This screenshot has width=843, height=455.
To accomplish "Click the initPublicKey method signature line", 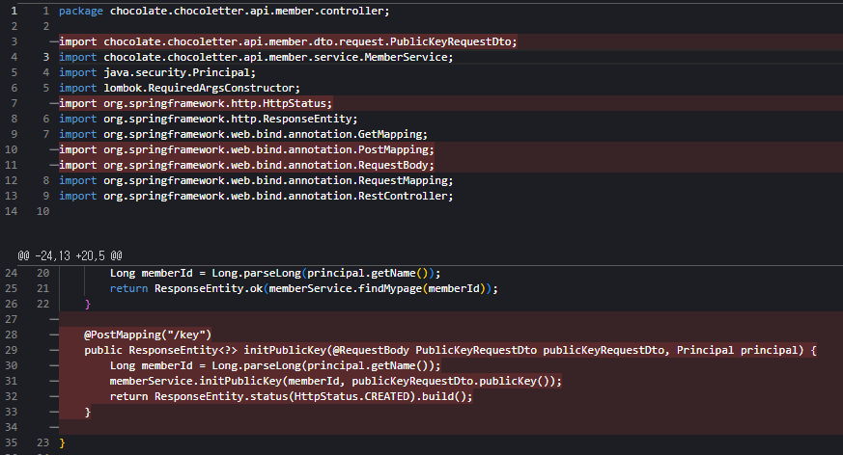I will tap(450, 350).
